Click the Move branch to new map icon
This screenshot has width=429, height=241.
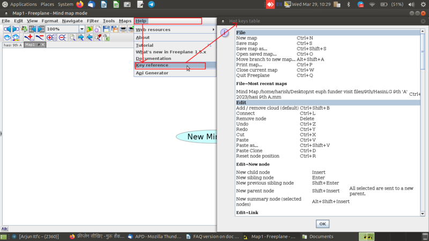(x=24, y=29)
